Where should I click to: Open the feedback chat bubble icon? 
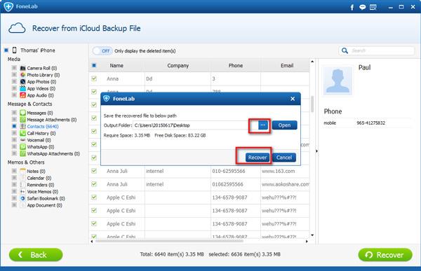pyautogui.click(x=363, y=7)
